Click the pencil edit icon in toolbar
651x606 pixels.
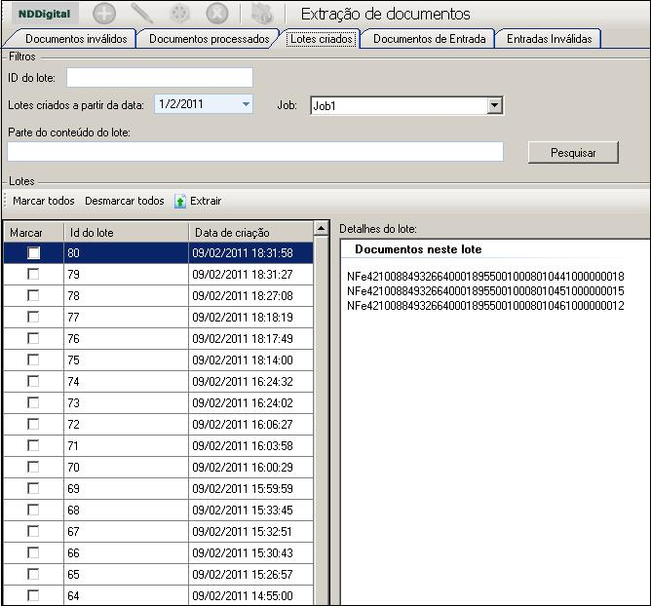(x=142, y=14)
